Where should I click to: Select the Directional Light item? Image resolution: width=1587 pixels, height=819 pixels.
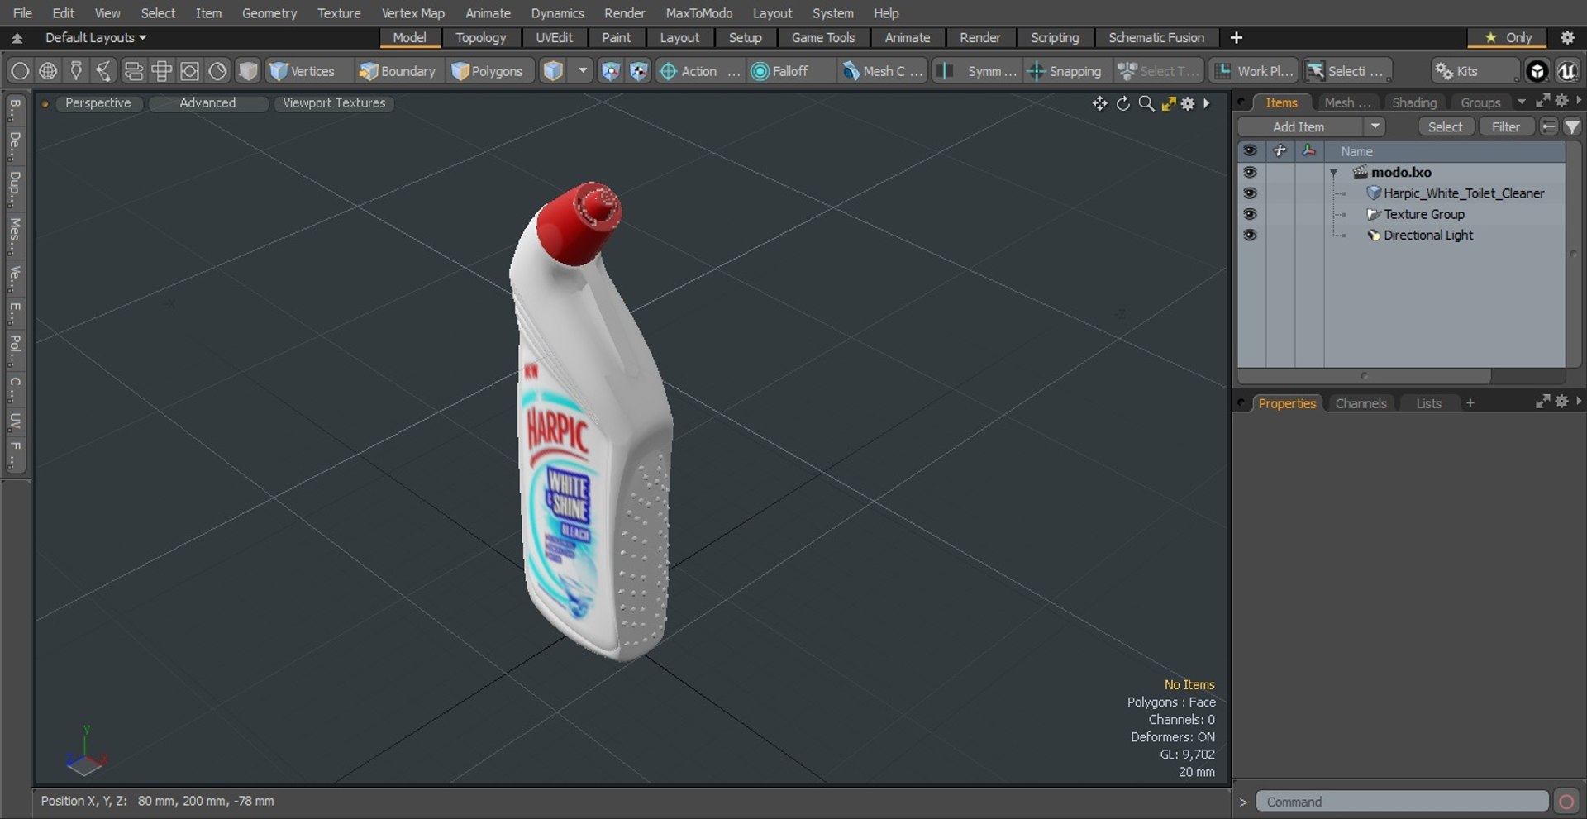coord(1428,235)
